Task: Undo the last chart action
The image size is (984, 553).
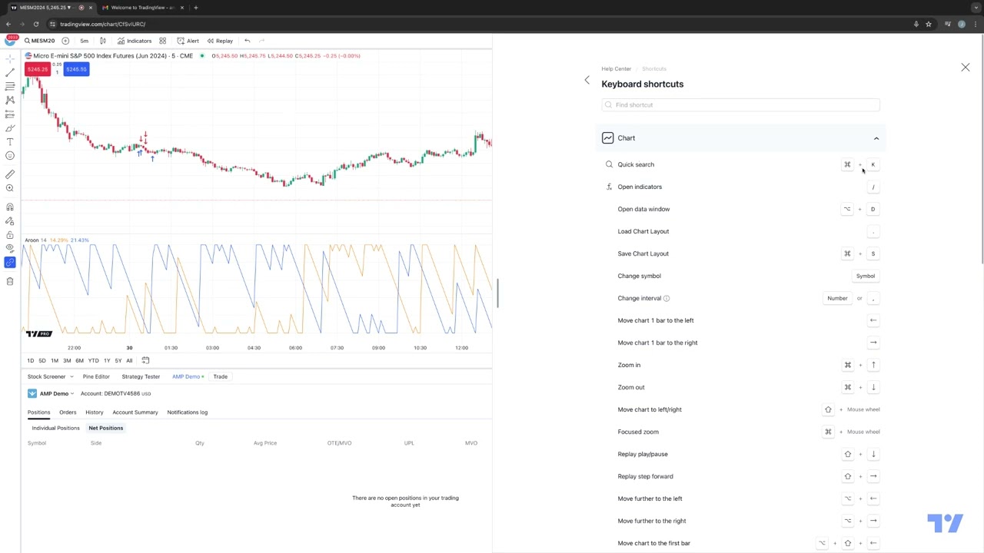Action: click(x=247, y=41)
